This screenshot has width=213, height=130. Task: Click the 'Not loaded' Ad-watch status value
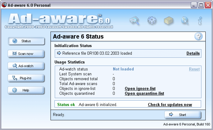(123, 69)
